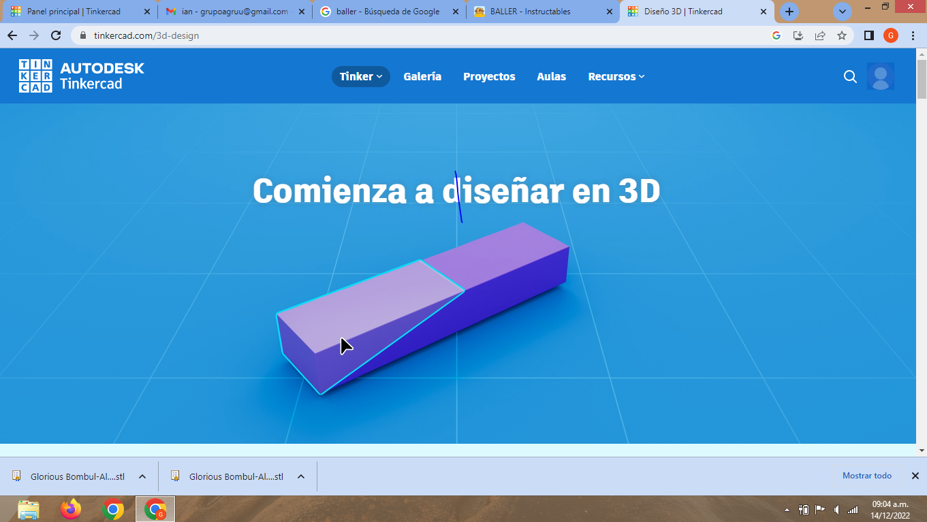Expand the Tinker dropdown menu

click(x=361, y=77)
